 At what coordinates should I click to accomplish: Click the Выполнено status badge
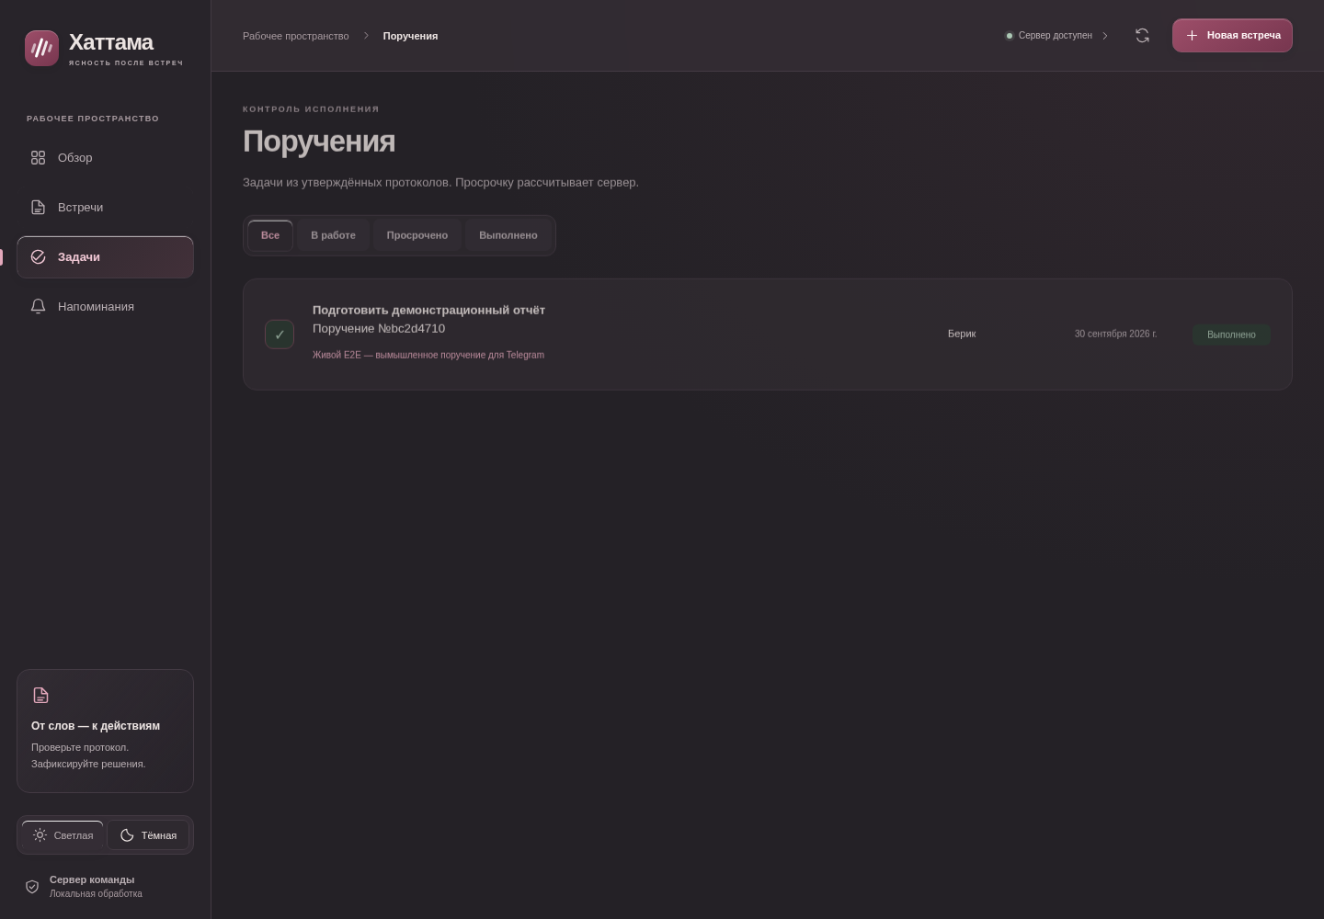click(x=1231, y=335)
